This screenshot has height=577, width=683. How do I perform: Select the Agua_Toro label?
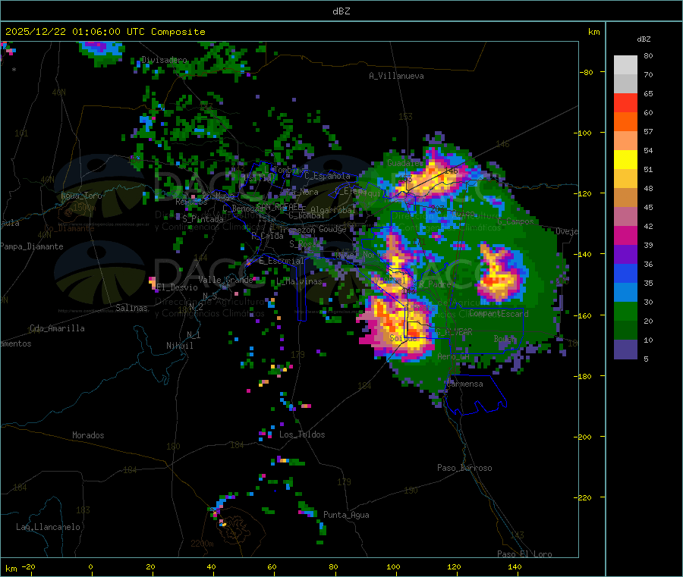pos(81,196)
